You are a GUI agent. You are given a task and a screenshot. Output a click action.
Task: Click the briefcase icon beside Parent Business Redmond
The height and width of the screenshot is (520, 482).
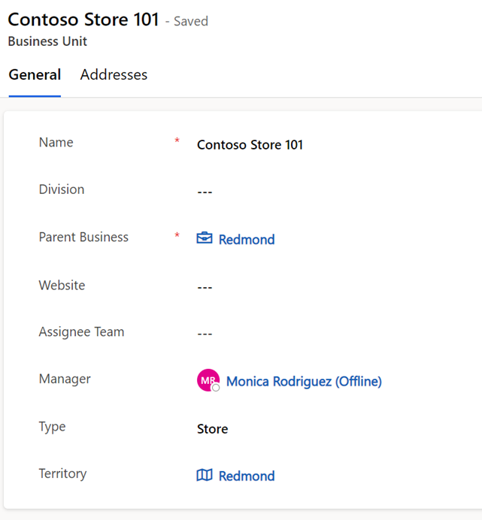(x=205, y=238)
